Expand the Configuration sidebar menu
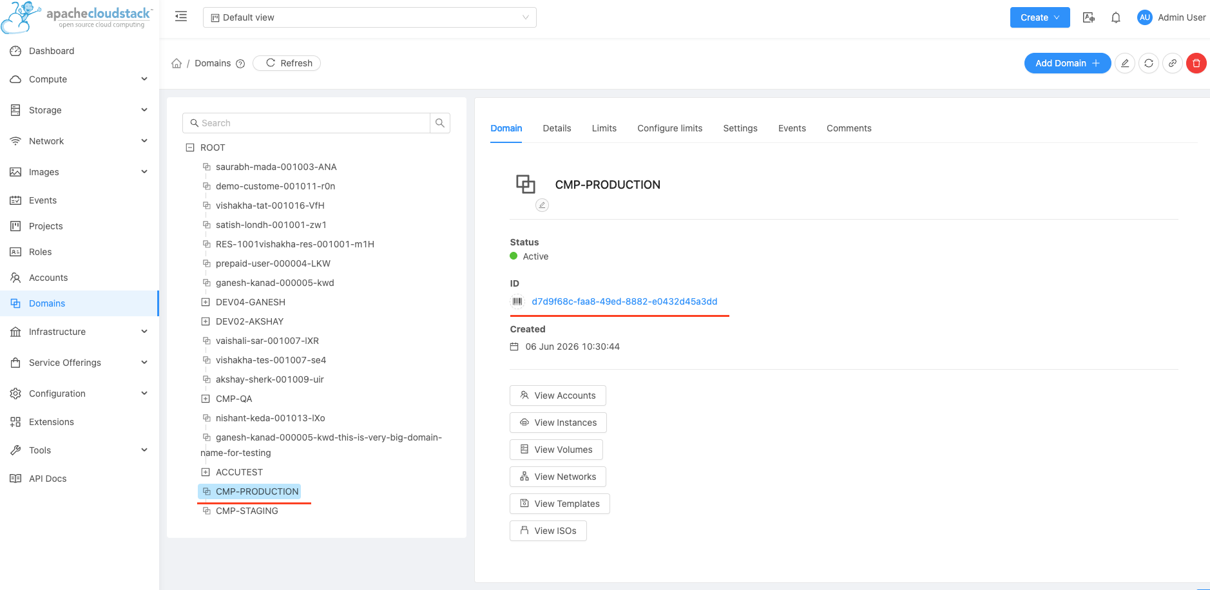 [x=79, y=394]
